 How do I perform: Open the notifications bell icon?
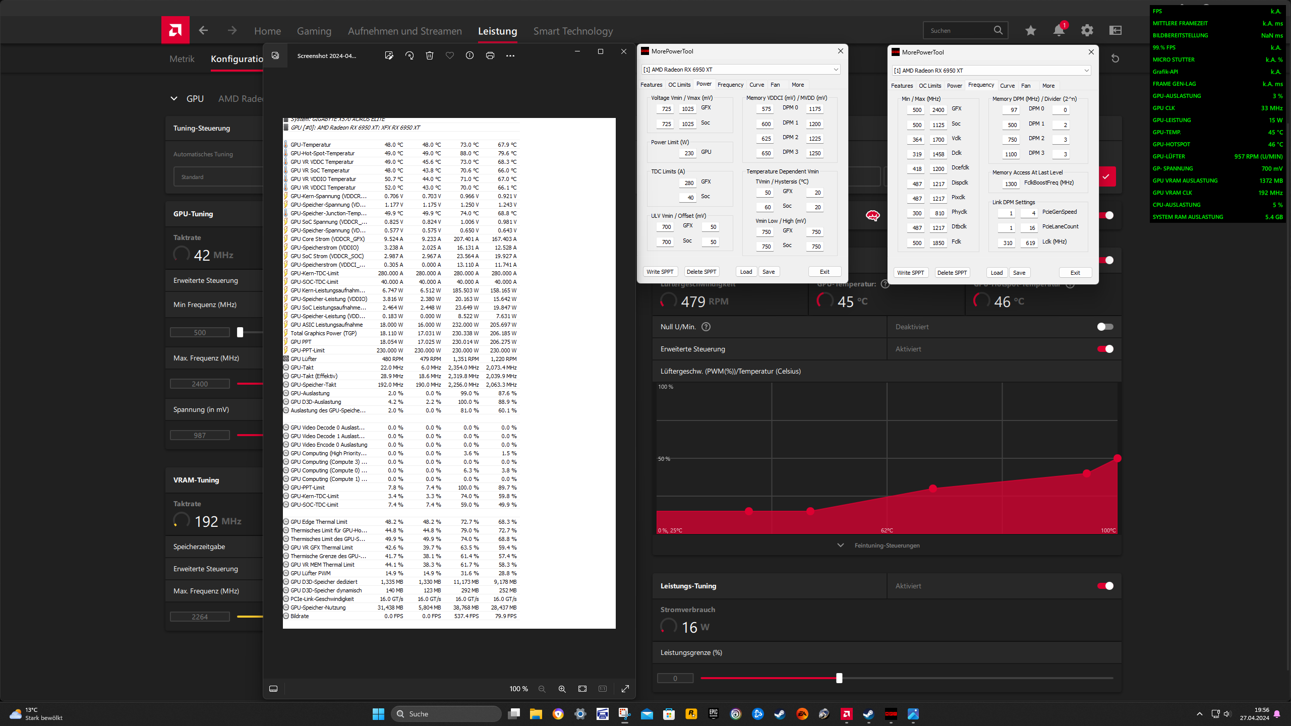(1059, 31)
